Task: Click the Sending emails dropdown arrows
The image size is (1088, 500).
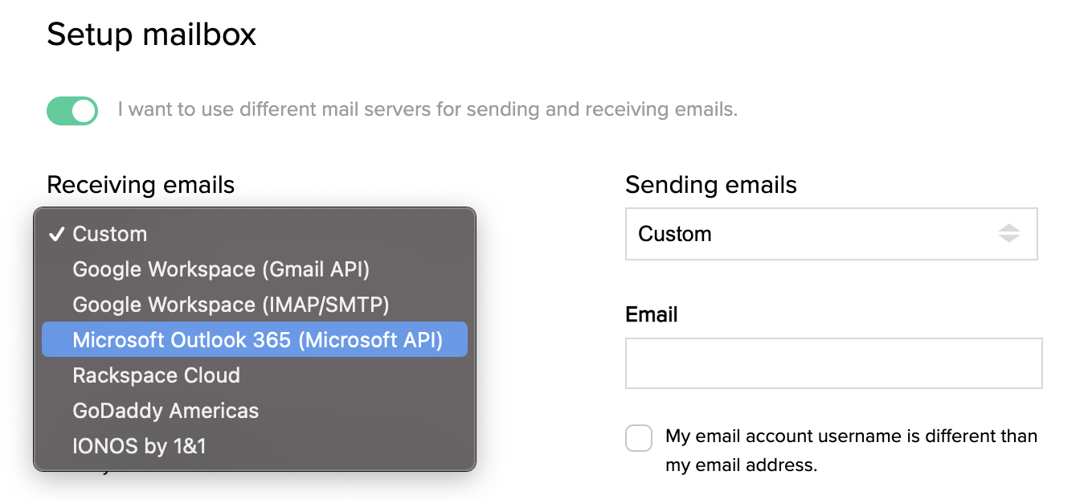Action: click(1009, 234)
